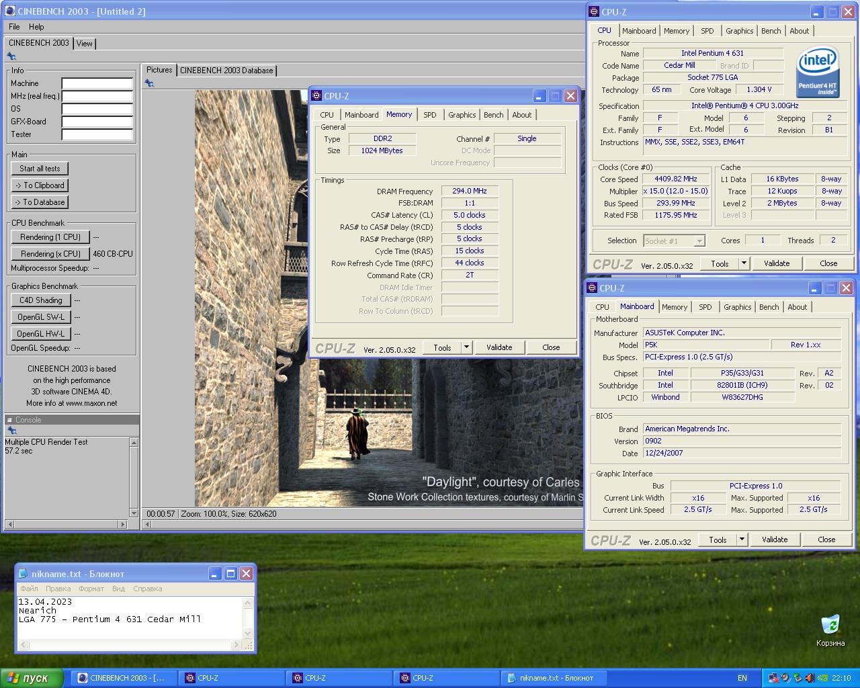The width and height of the screenshot is (860, 688).
Task: Click the Tester input field
Action: (x=97, y=134)
